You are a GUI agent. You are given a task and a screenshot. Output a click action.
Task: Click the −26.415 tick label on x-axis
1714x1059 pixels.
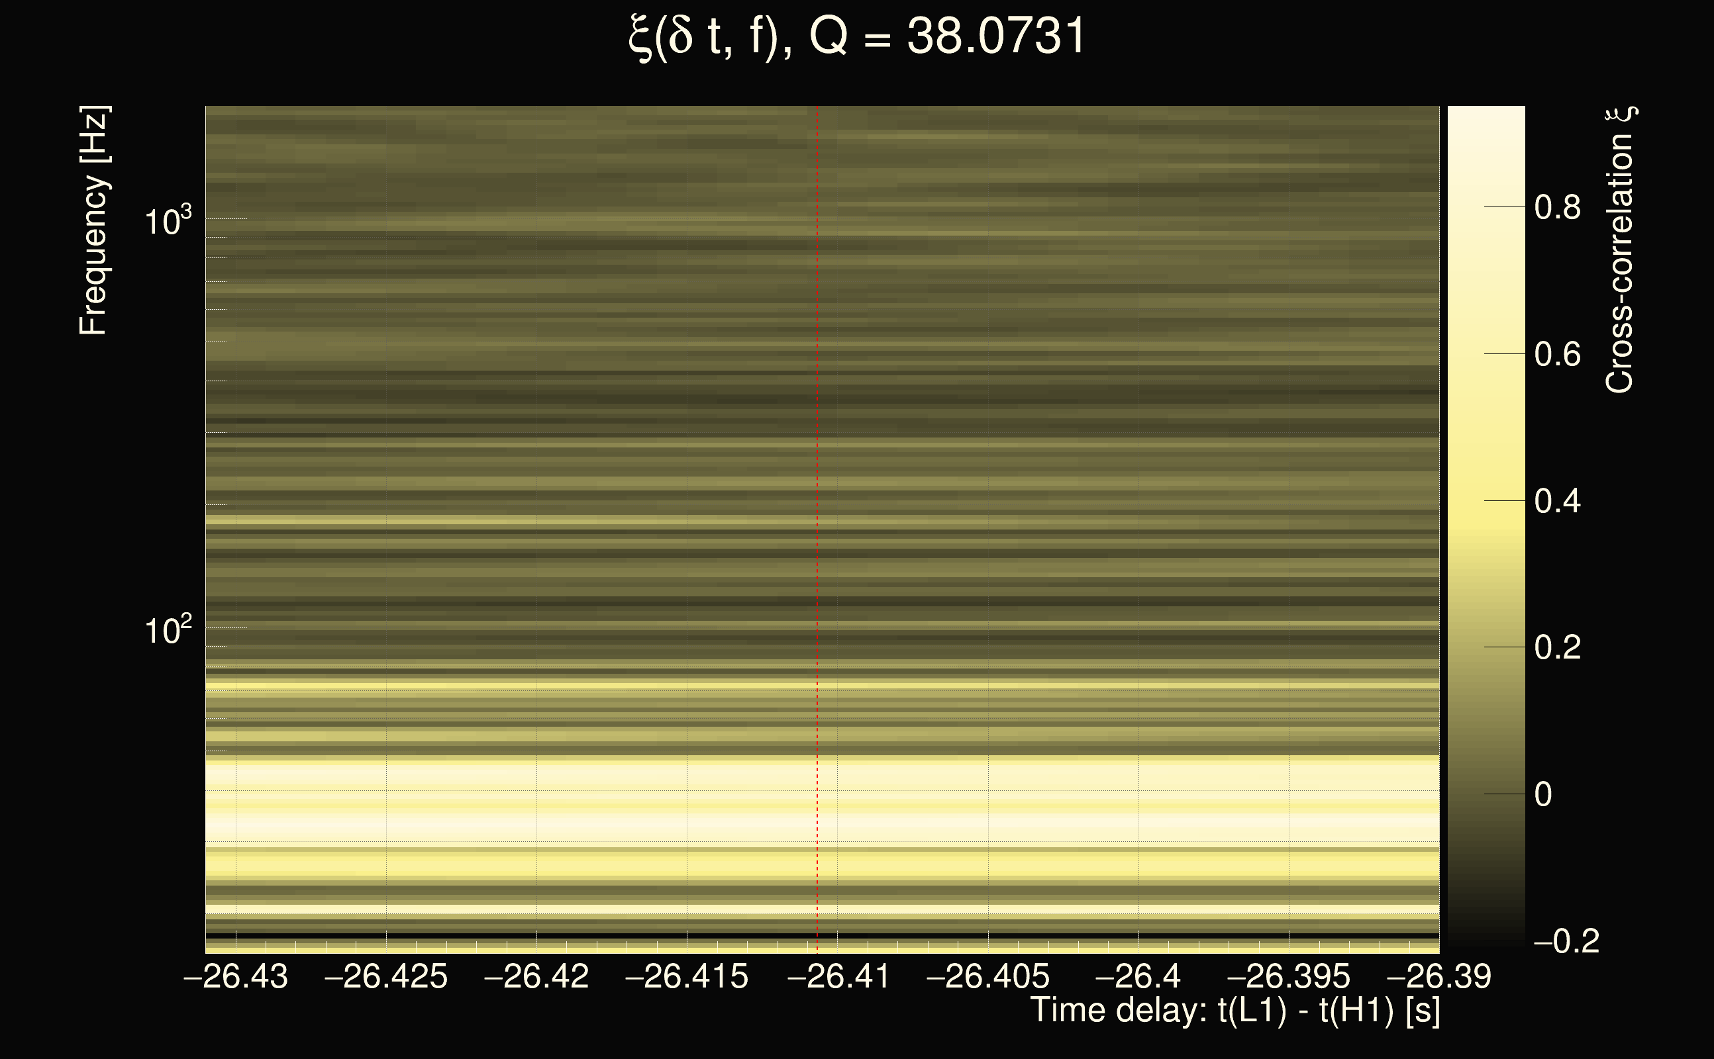coord(687,977)
